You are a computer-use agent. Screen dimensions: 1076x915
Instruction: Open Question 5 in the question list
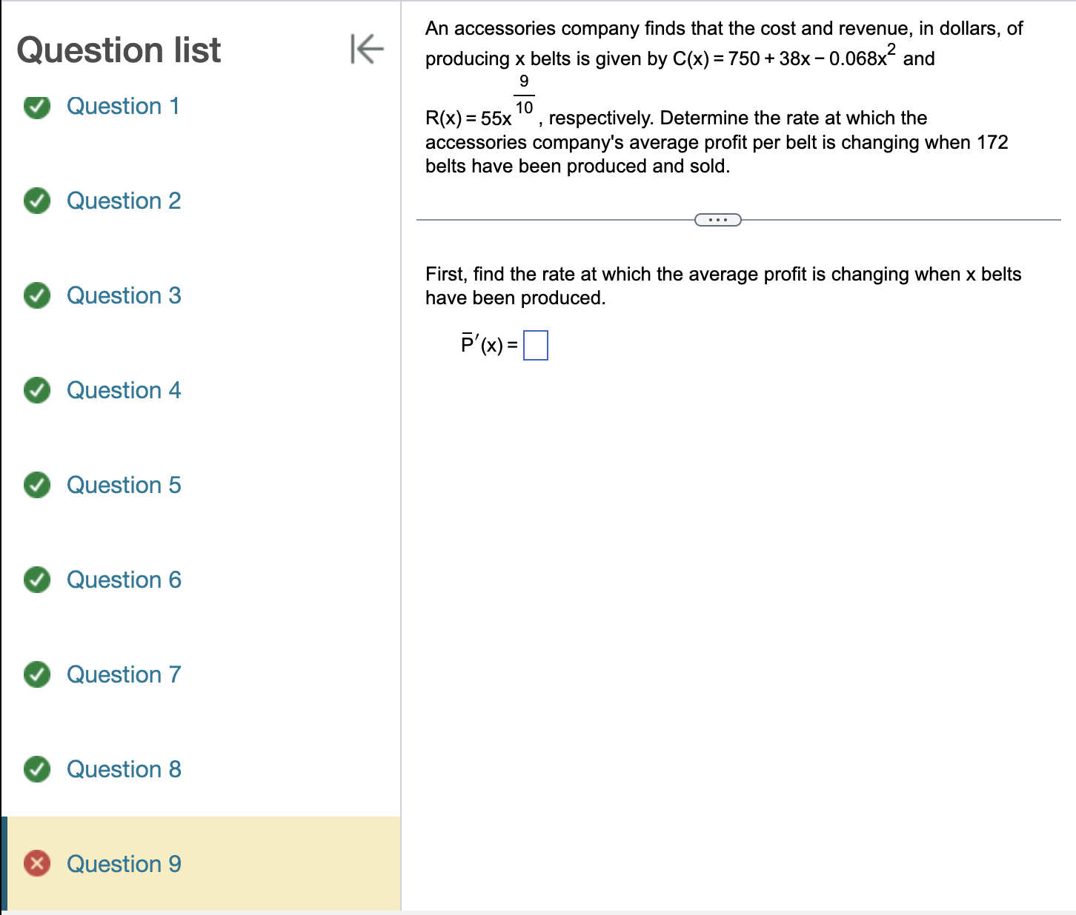coord(123,486)
